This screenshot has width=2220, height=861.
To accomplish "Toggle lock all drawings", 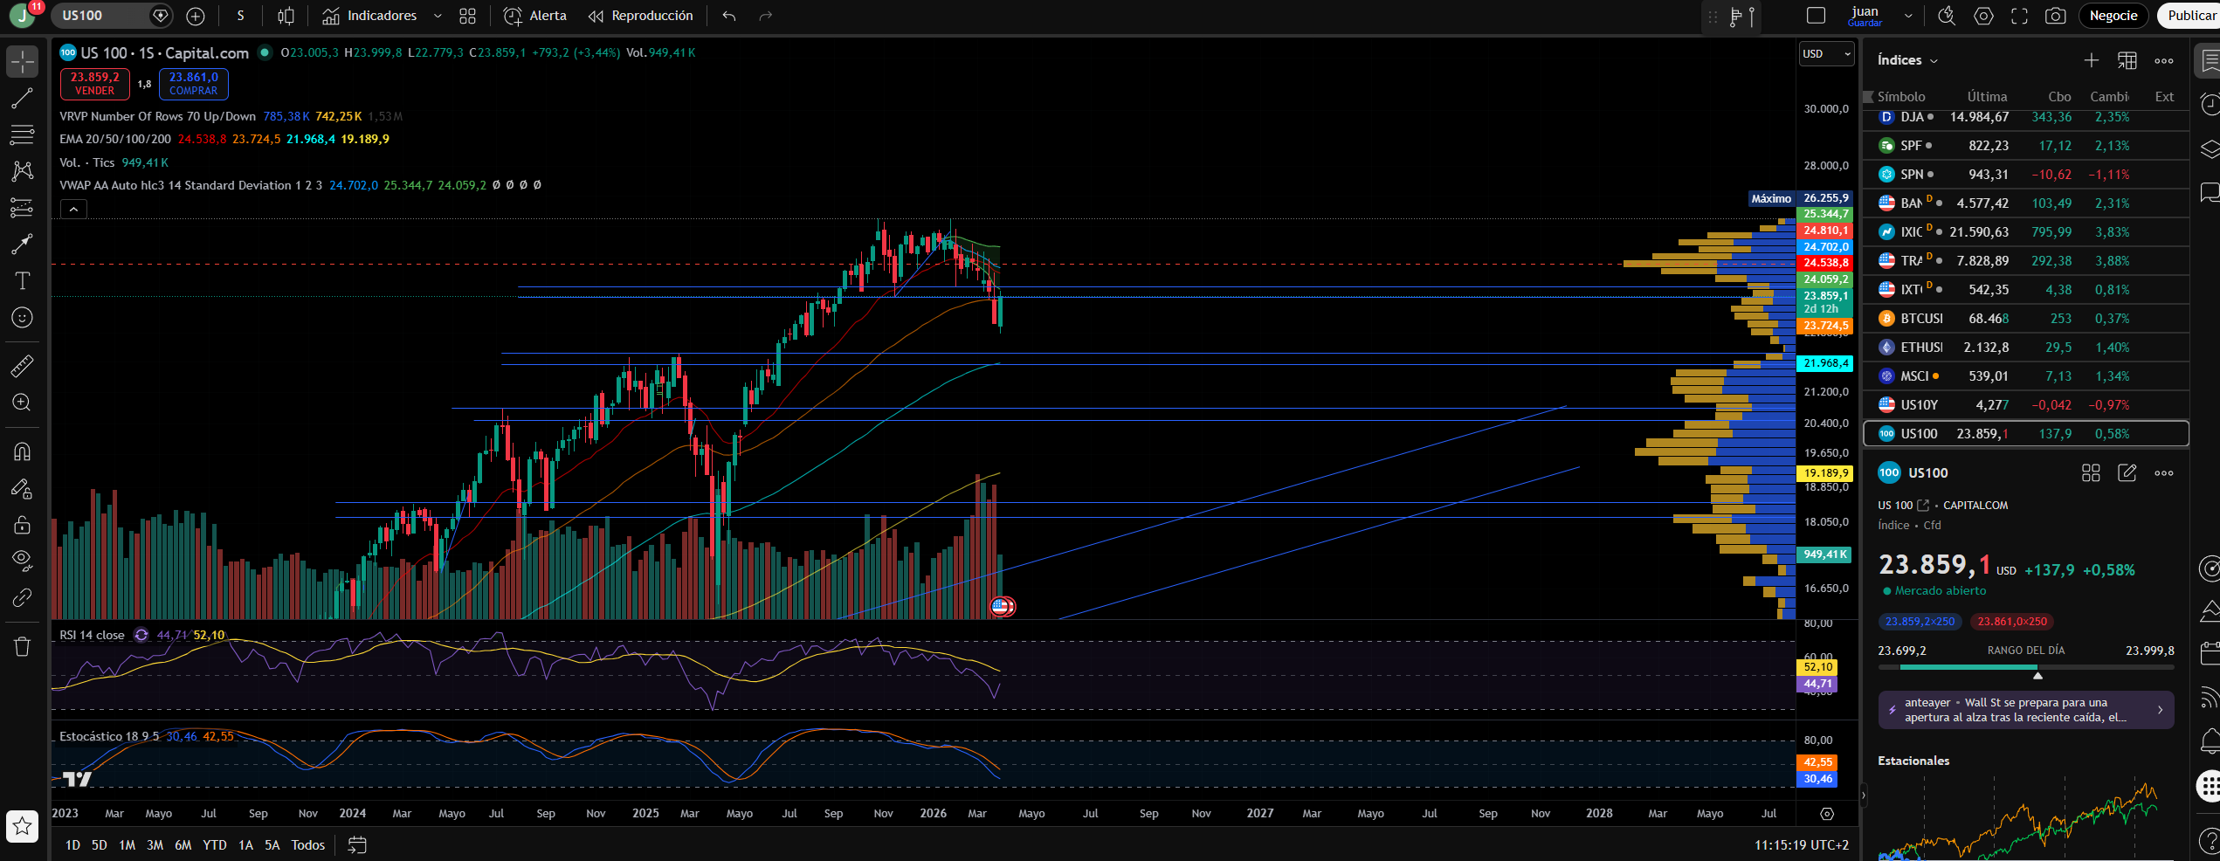I will click(22, 524).
